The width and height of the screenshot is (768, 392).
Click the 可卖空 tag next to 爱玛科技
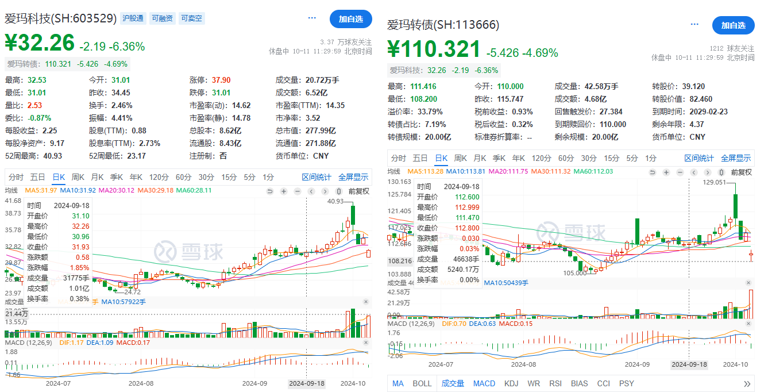point(191,18)
